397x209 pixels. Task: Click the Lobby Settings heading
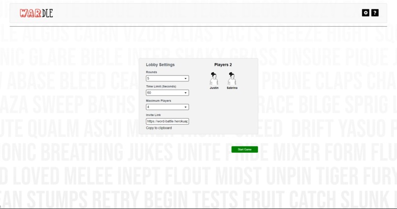[160, 65]
